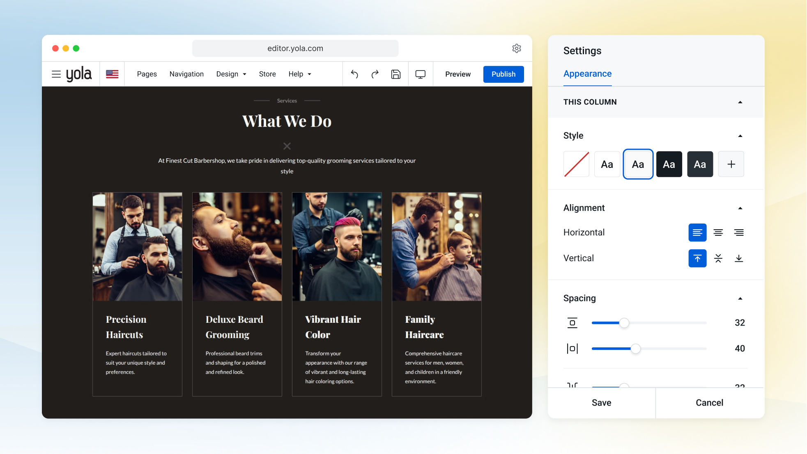Click the blue Publish button
This screenshot has width=807, height=454.
[504, 74]
